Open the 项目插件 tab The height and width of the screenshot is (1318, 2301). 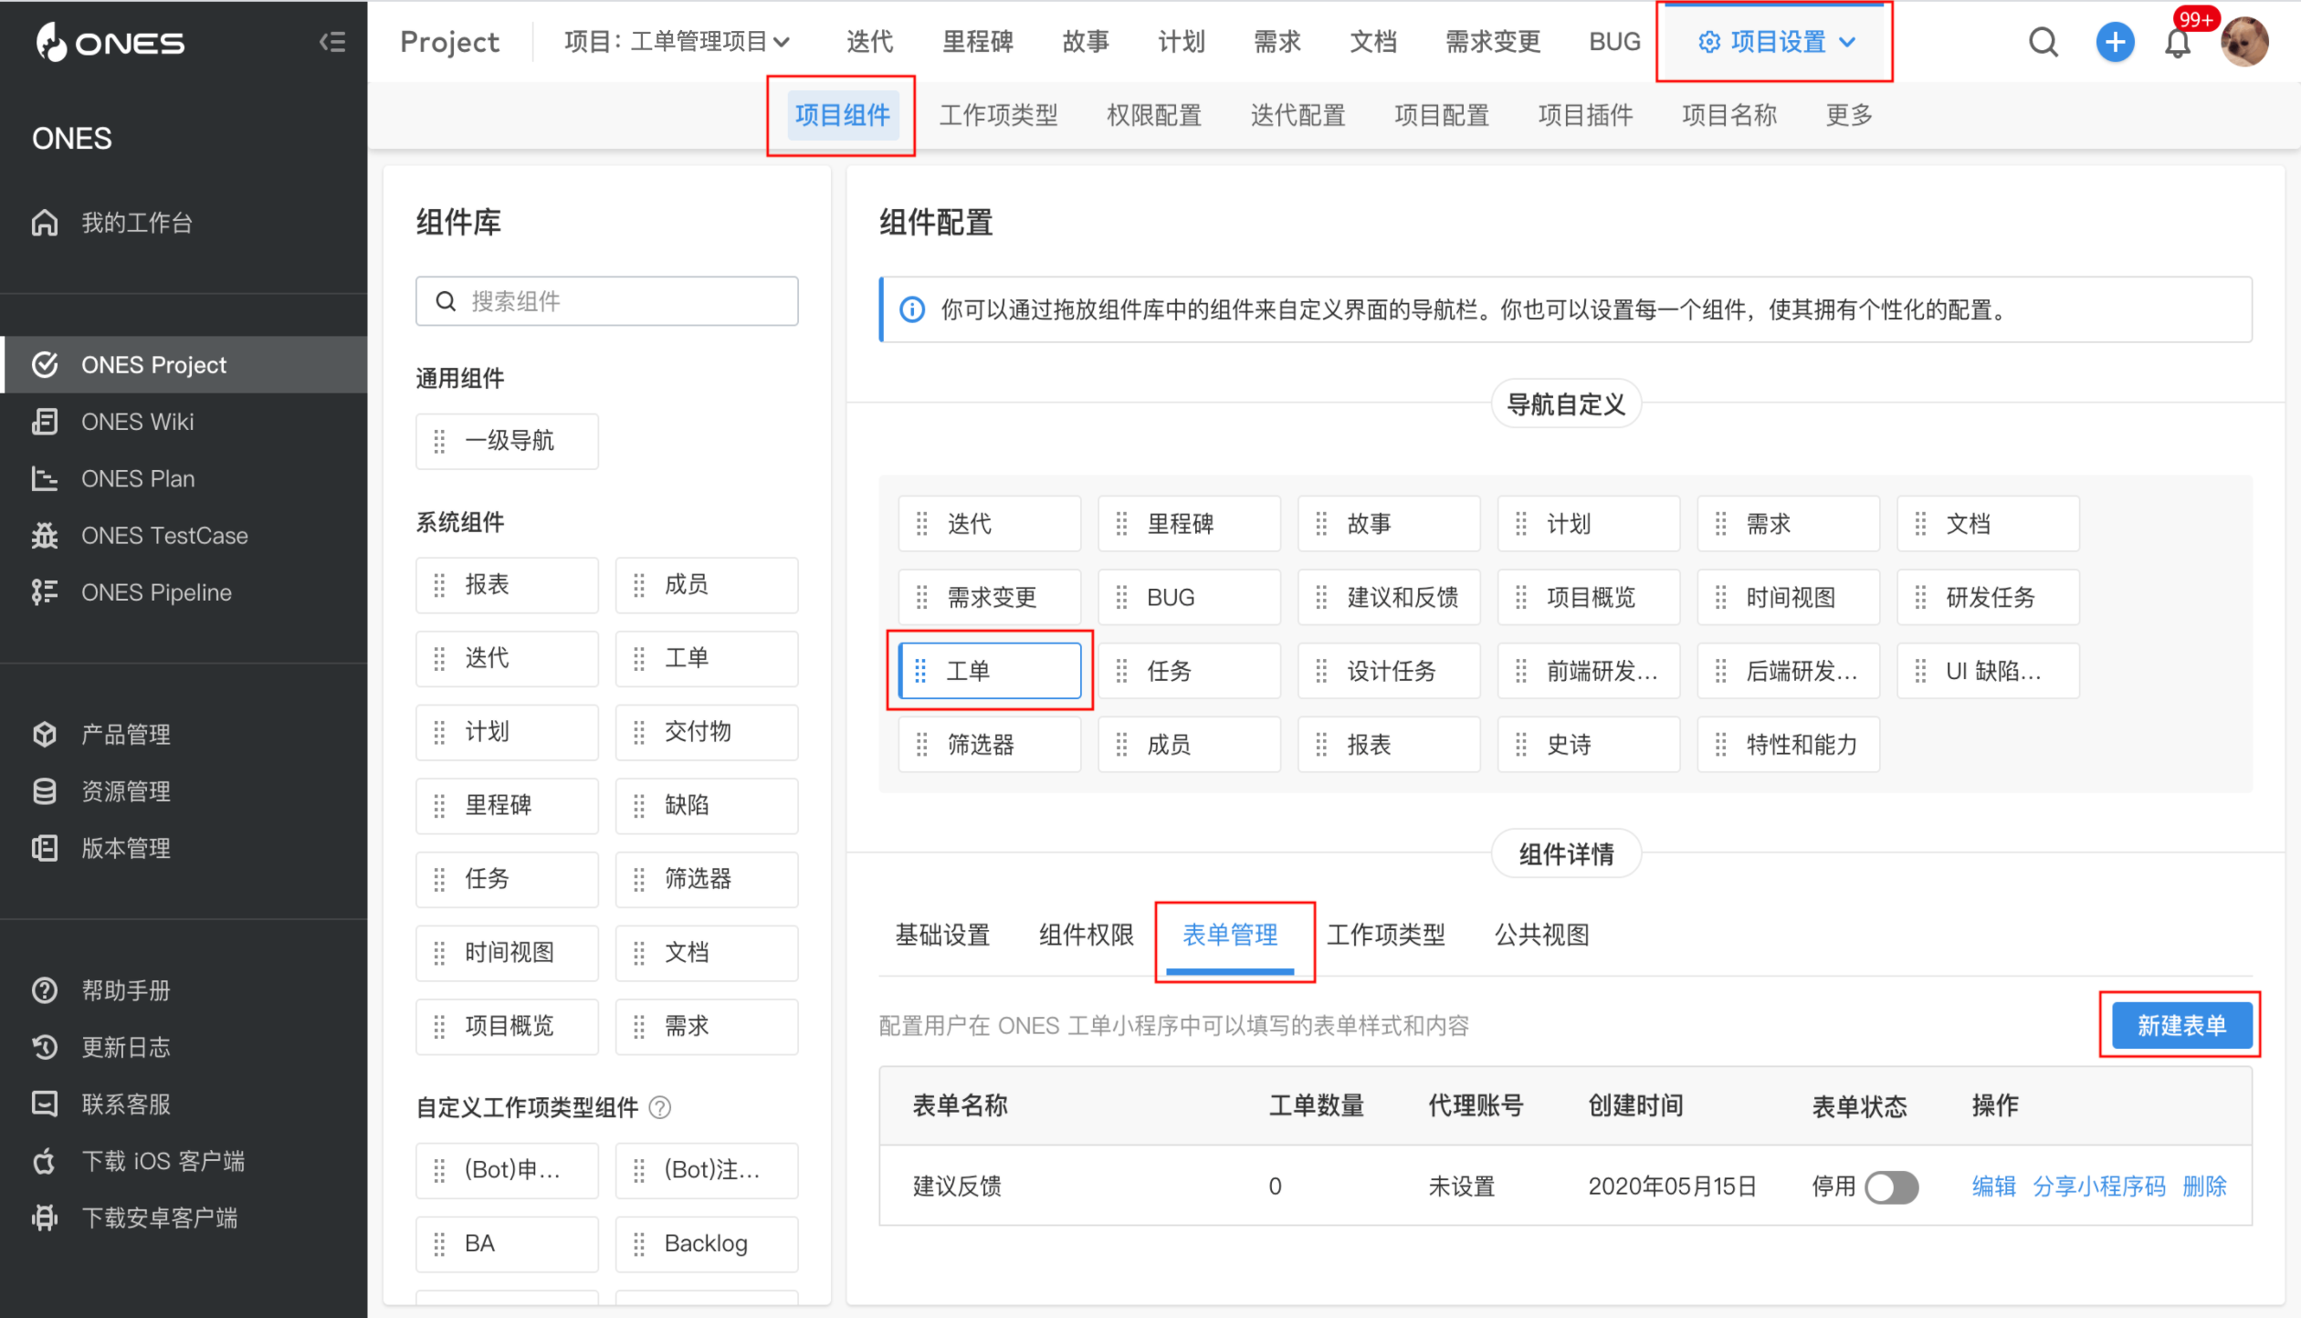click(x=1585, y=115)
